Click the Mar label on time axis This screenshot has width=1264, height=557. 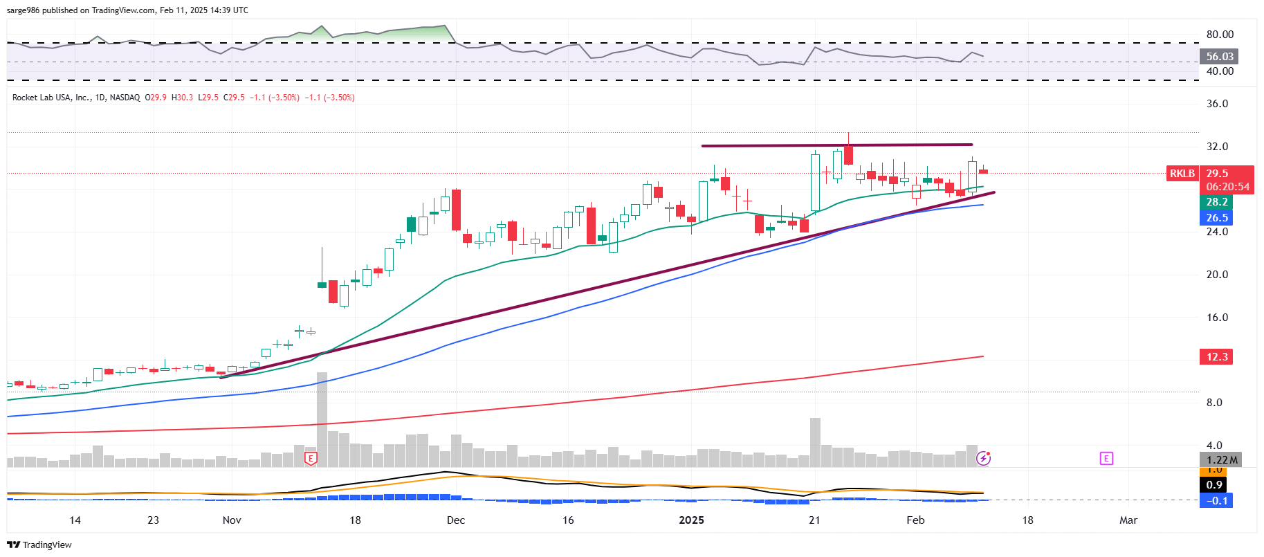[x=1128, y=520]
